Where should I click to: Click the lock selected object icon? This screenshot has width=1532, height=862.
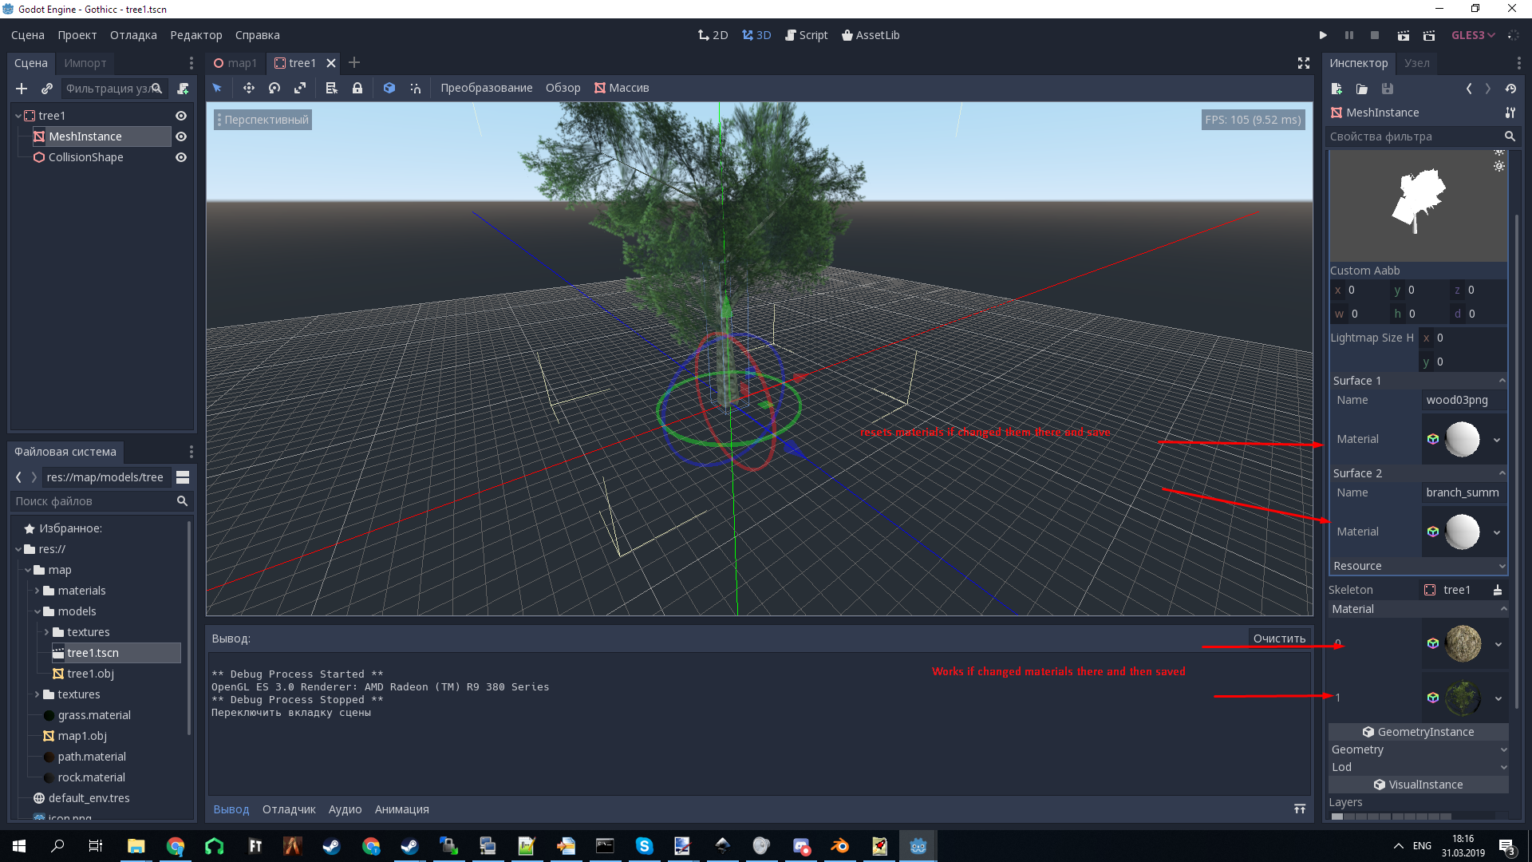[357, 88]
